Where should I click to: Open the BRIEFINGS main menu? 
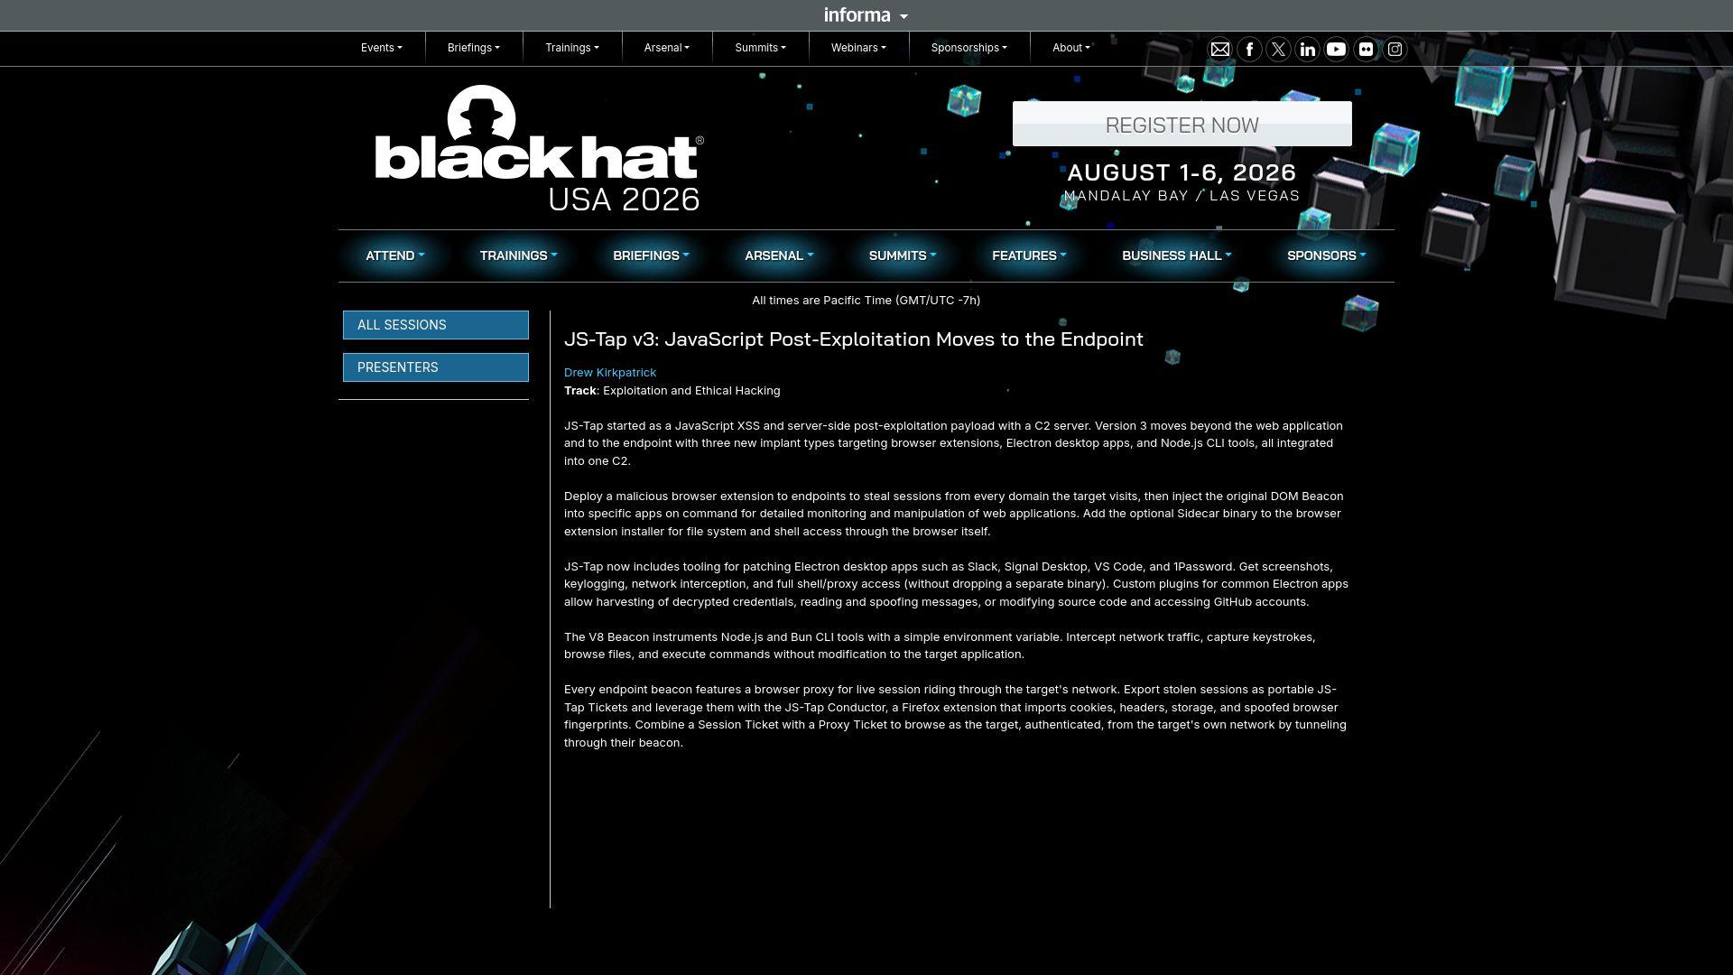(x=651, y=256)
